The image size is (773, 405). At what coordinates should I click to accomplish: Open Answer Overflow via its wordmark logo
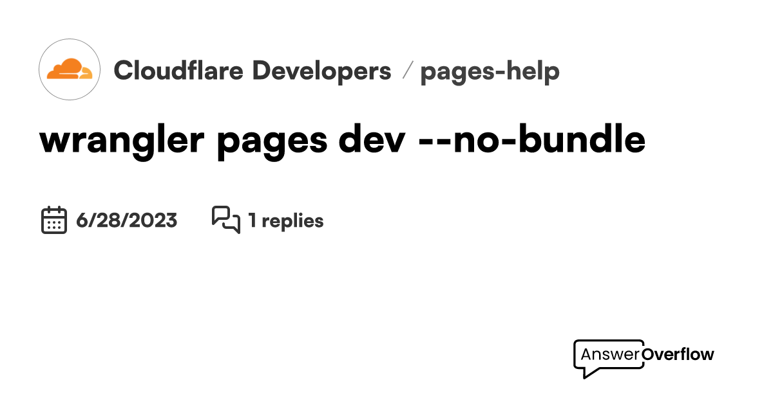pos(644,354)
